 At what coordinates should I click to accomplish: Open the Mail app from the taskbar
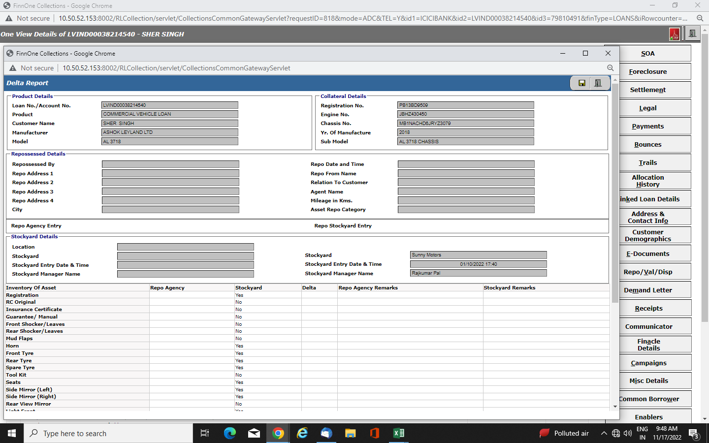tap(254, 433)
